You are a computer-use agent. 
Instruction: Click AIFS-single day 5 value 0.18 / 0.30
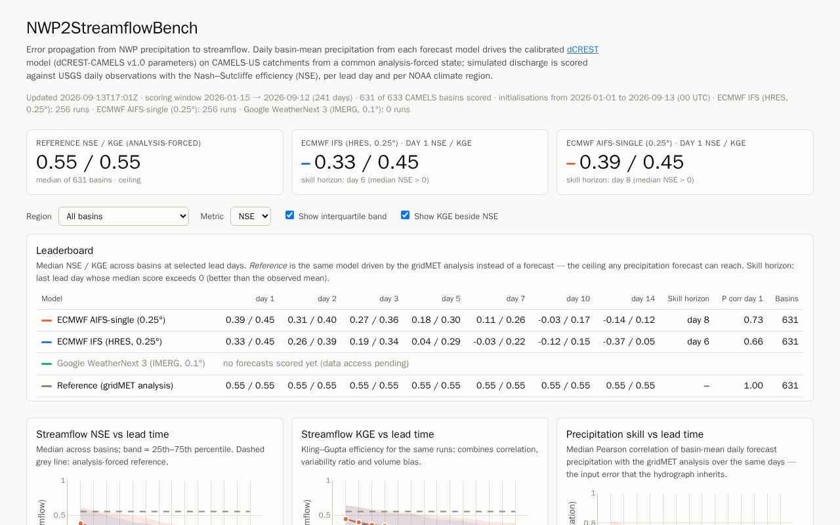click(436, 320)
